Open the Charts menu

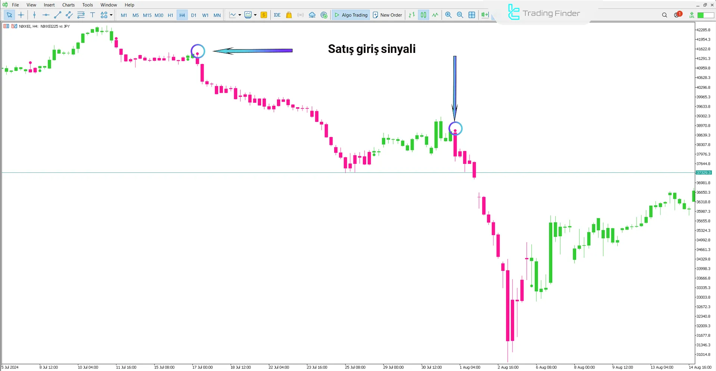[68, 5]
